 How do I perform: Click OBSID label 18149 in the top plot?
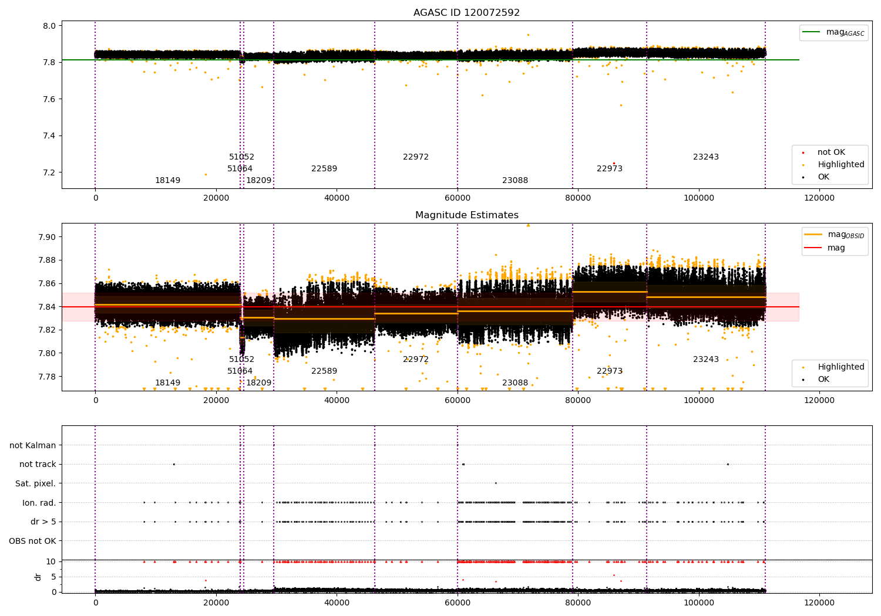pos(168,181)
